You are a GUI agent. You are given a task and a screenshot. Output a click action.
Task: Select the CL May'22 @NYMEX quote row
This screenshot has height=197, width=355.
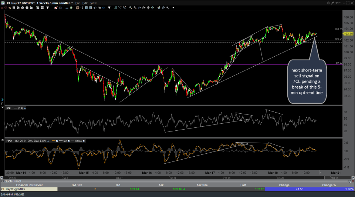[x=177, y=189]
